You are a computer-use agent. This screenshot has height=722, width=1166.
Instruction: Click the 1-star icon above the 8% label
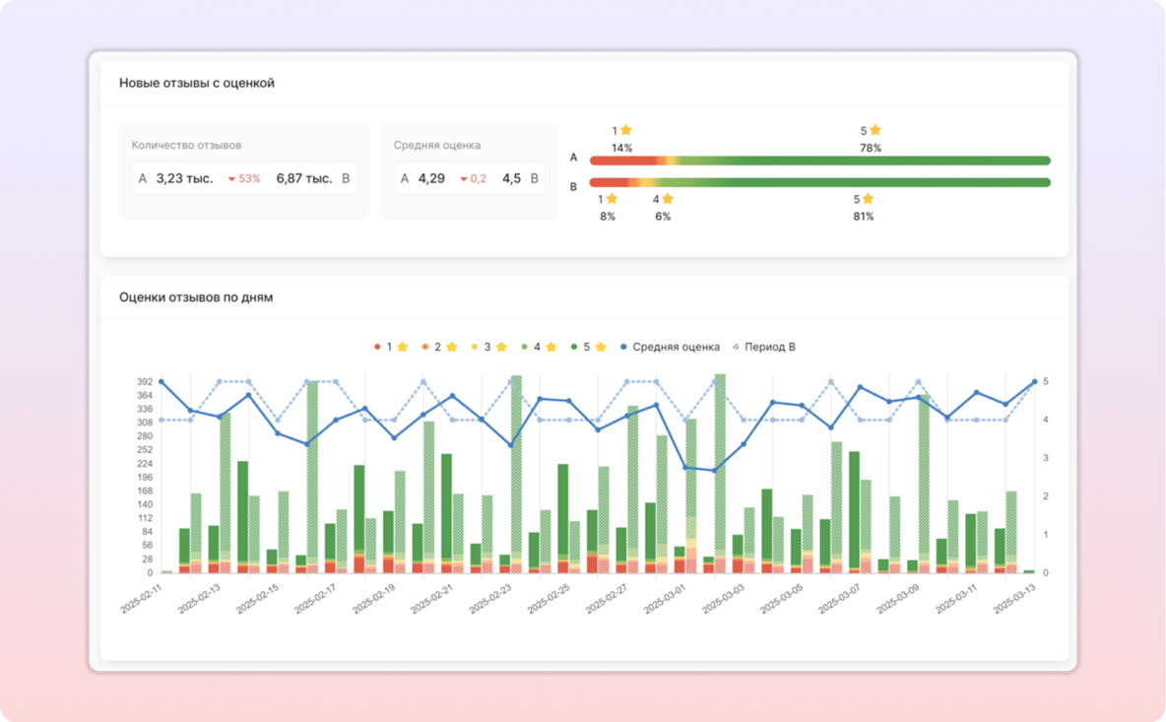(x=613, y=199)
